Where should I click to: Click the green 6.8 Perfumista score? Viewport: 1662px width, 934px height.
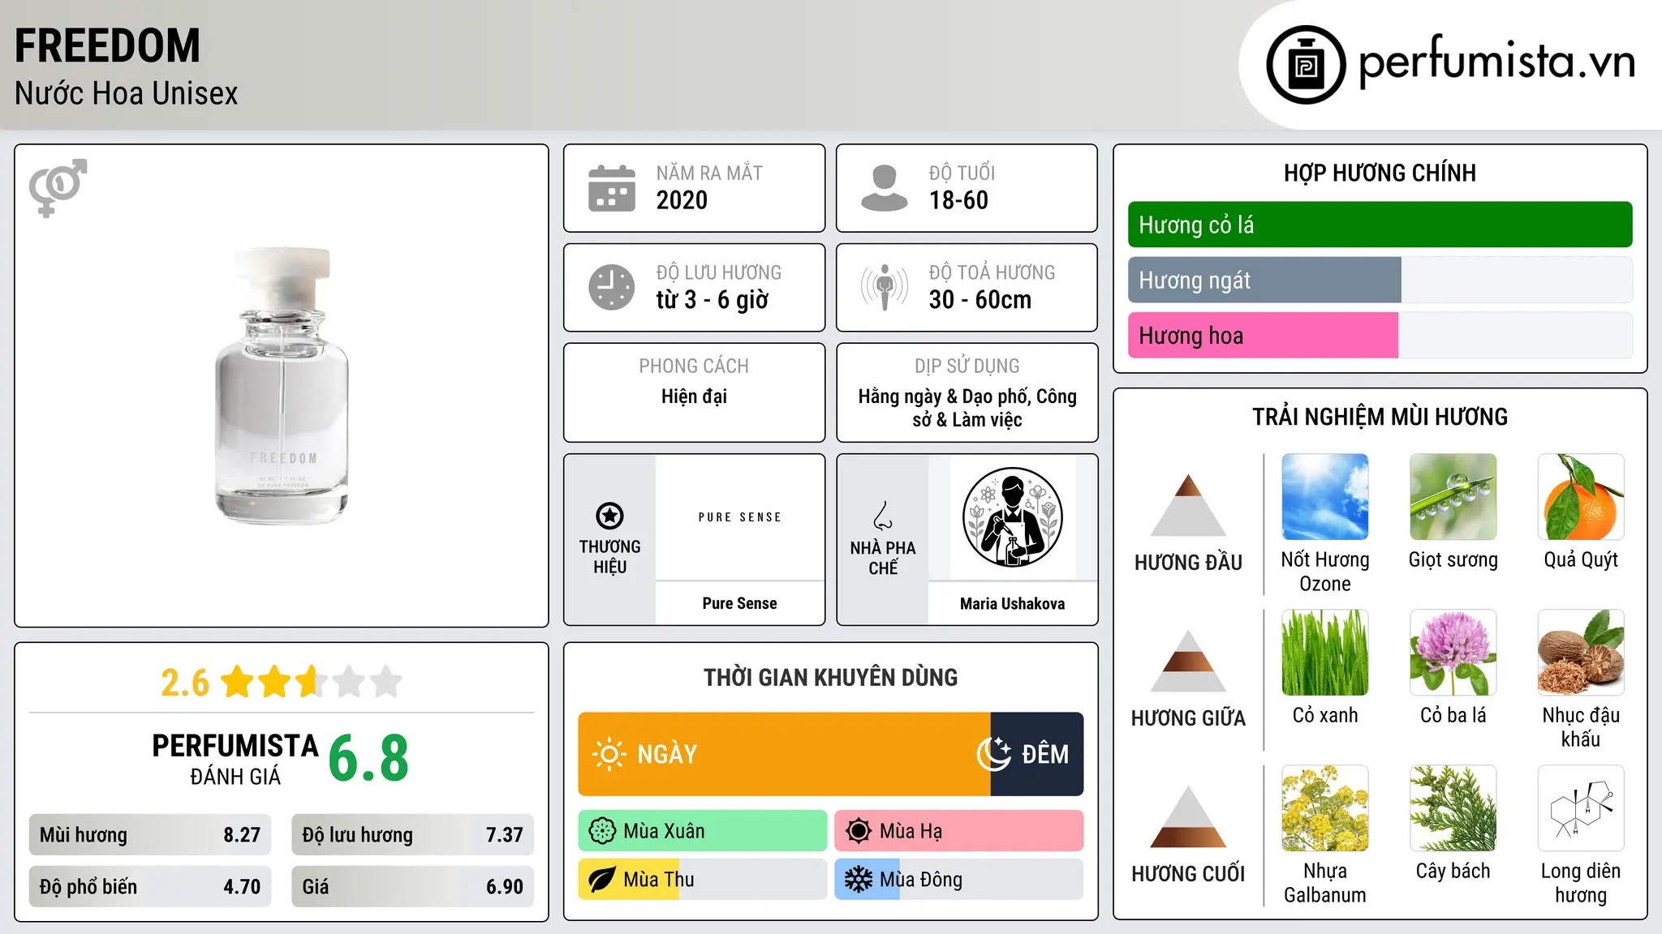point(368,758)
